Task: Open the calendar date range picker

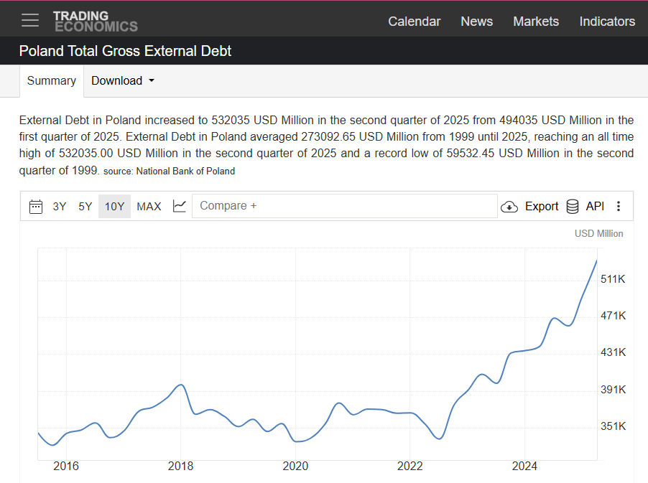Action: [x=36, y=207]
